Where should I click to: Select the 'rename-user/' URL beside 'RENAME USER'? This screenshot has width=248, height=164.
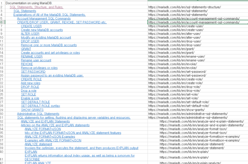coord(198,57)
